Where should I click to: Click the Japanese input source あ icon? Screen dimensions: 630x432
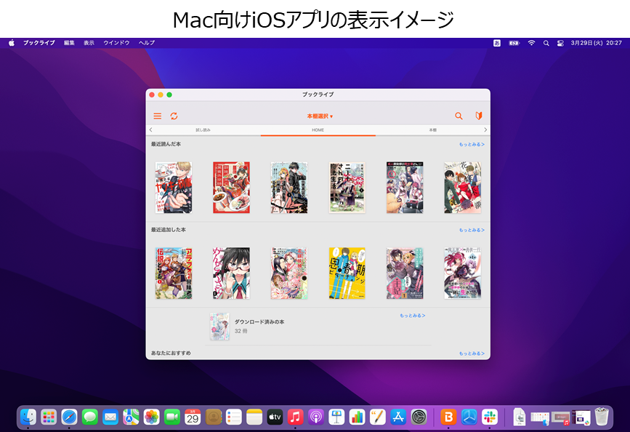click(x=497, y=43)
